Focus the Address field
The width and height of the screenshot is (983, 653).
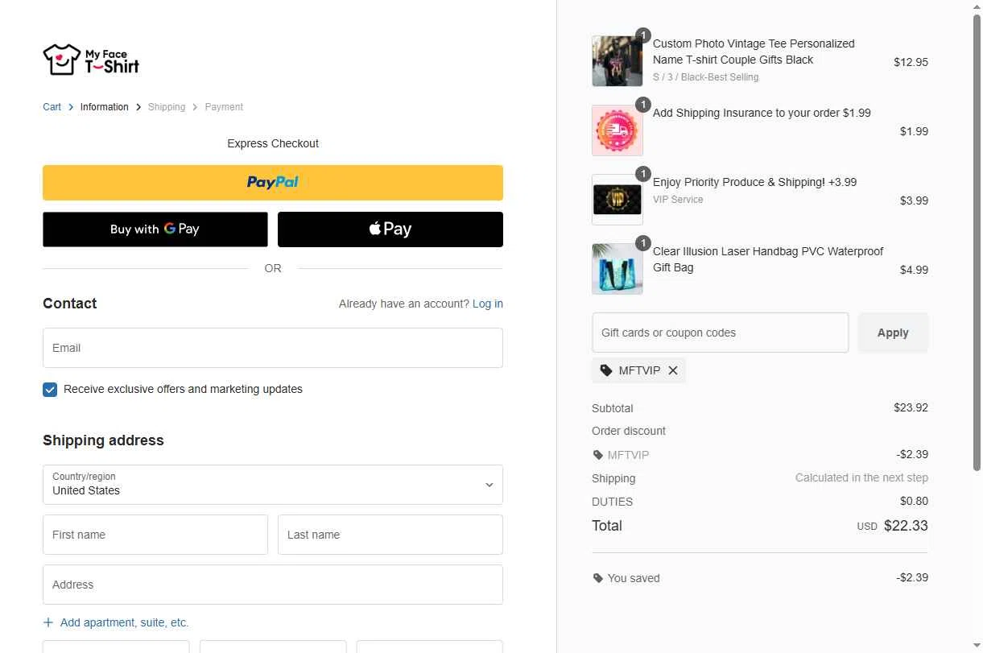click(273, 585)
